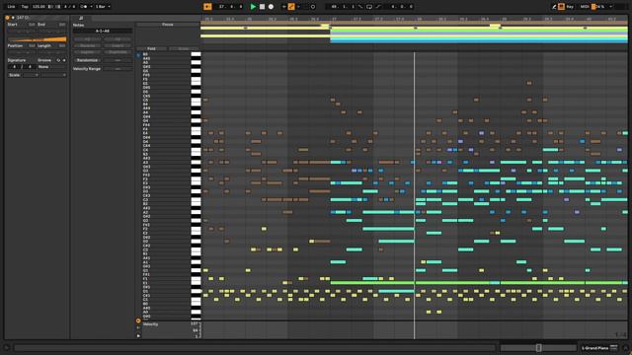Open the scale name dropdown
Image resolution: width=632 pixels, height=355 pixels.
[53, 75]
